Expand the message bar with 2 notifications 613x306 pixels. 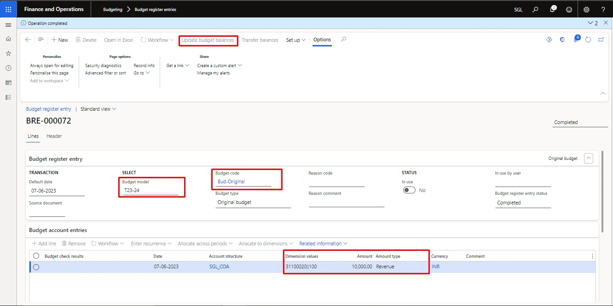[x=593, y=23]
